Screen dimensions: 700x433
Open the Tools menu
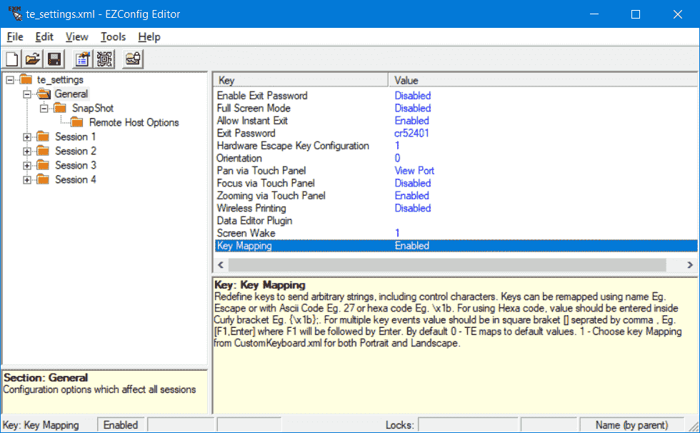click(115, 36)
